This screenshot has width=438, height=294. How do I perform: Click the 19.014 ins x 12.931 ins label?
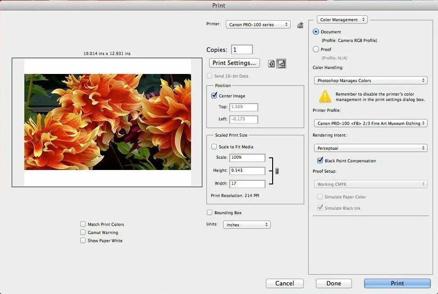point(107,53)
